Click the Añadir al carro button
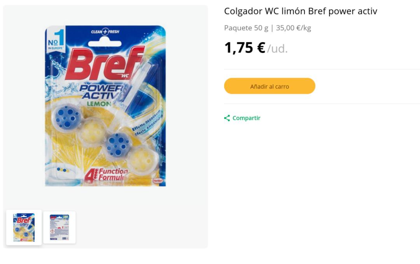This screenshot has height=264, width=420. (269, 86)
